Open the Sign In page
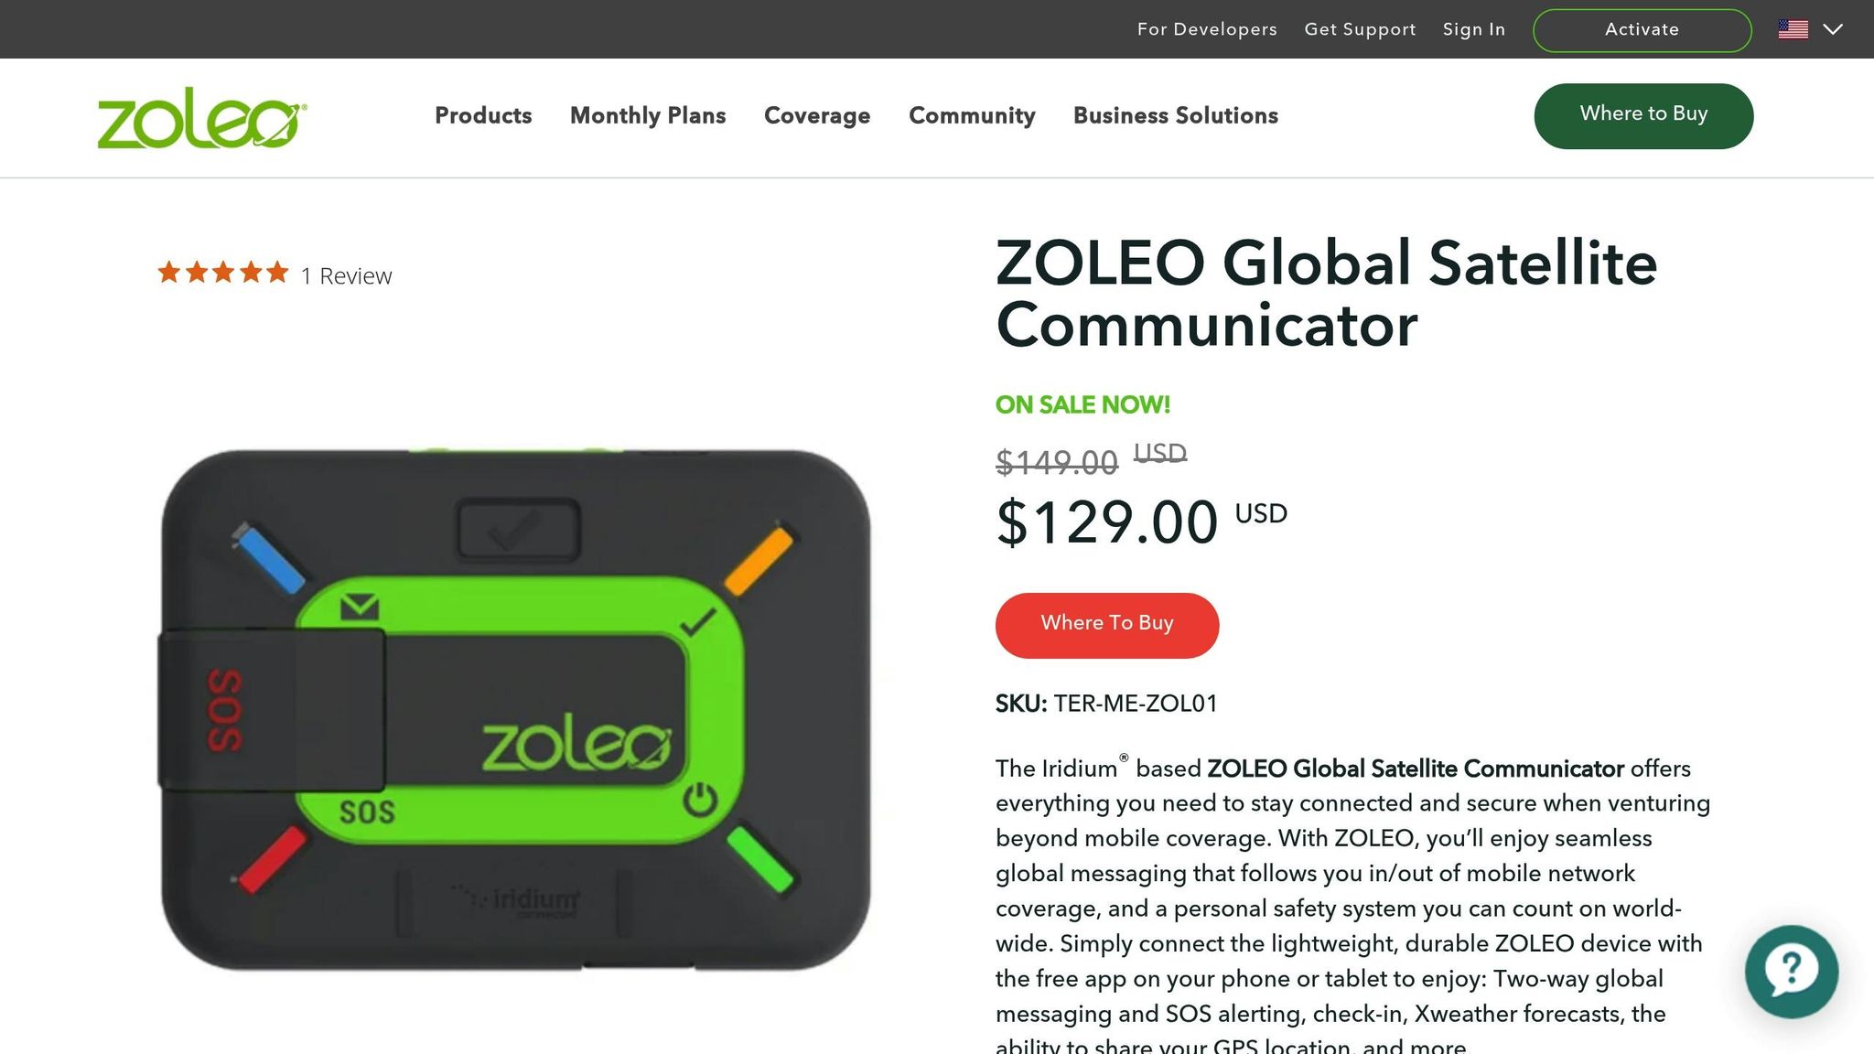Viewport: 1874px width, 1054px height. 1473,28
